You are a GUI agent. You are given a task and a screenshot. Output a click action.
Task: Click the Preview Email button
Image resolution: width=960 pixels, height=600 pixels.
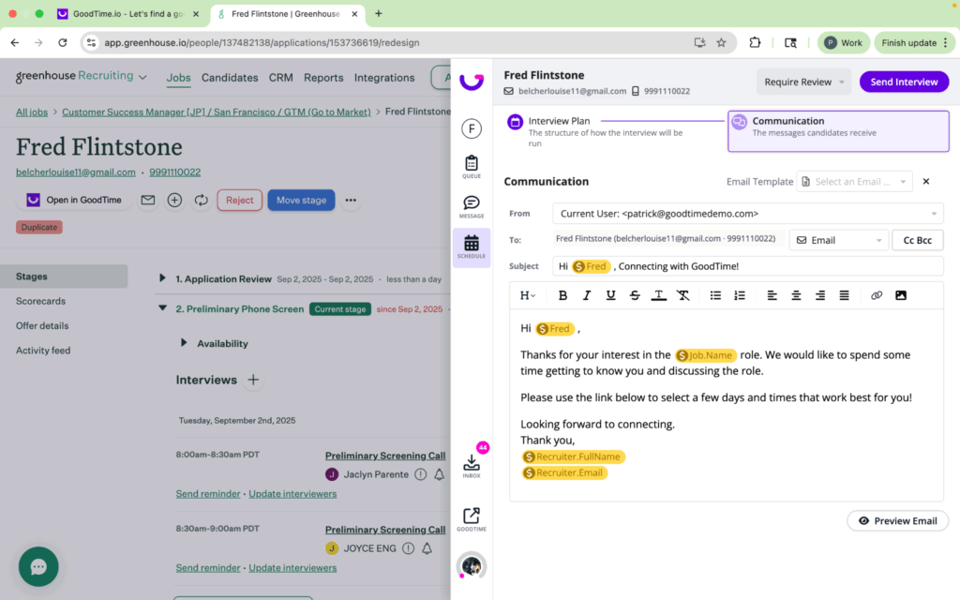coord(897,521)
